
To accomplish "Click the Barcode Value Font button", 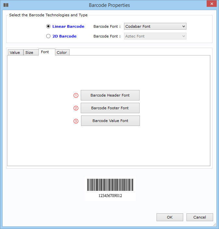I will pos(110,121).
